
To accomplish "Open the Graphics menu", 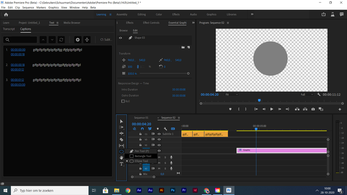I will coord(53,8).
